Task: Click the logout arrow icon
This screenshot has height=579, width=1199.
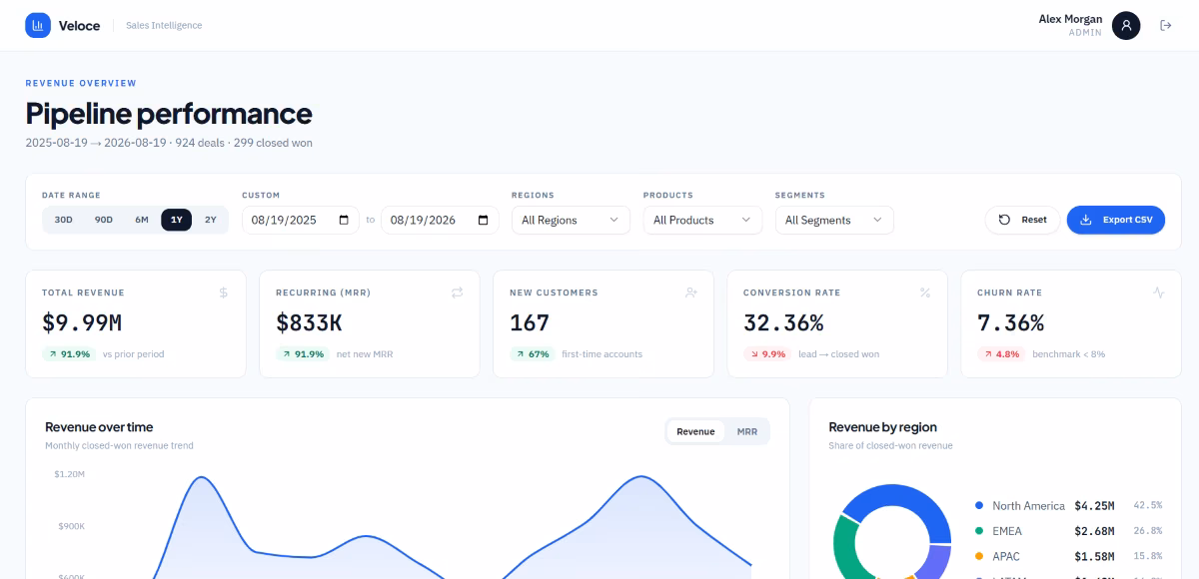Action: point(1165,26)
